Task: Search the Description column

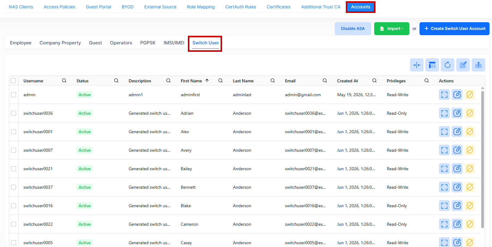Action: 168,80
